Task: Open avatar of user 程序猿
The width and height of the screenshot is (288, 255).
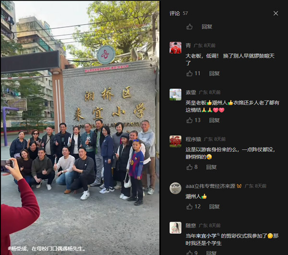Action: coord(175,142)
